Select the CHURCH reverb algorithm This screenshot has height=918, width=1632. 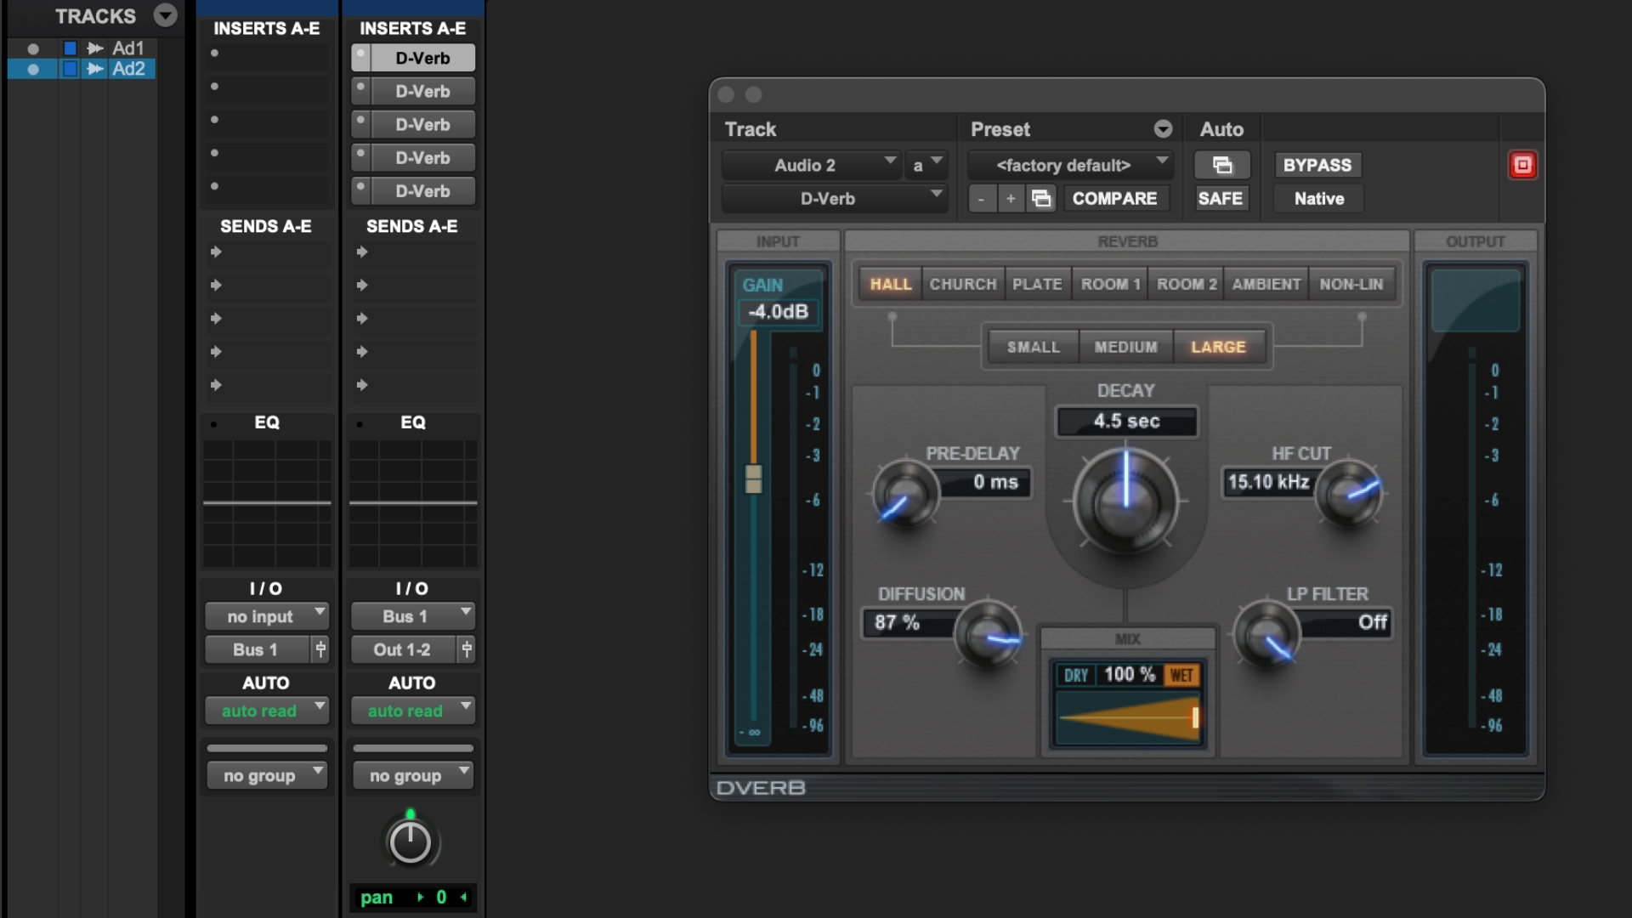(x=963, y=284)
